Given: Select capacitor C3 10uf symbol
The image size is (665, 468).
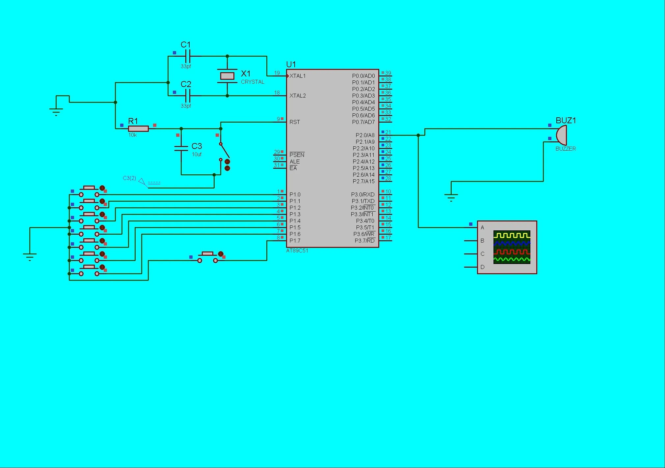Looking at the screenshot, I should 181,148.
